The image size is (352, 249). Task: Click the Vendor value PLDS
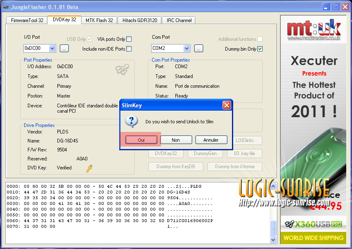point(63,132)
